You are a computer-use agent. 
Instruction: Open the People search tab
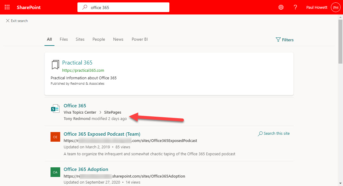pyautogui.click(x=99, y=39)
